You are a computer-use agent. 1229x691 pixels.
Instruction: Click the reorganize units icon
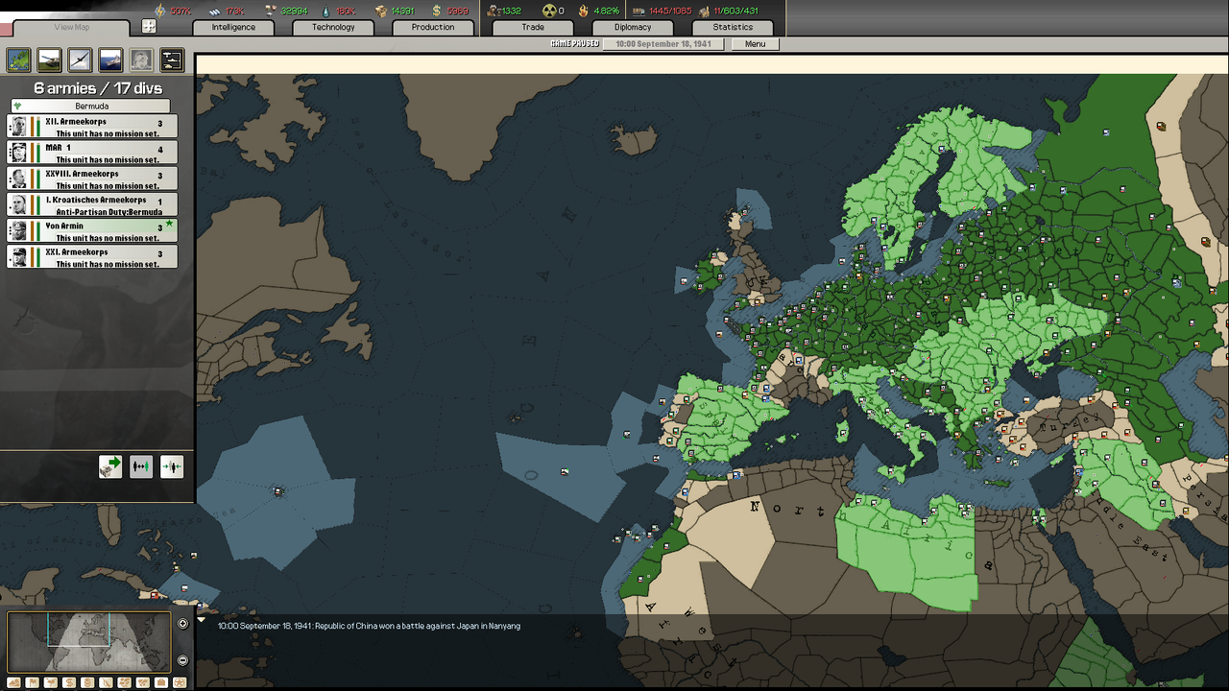[141, 466]
